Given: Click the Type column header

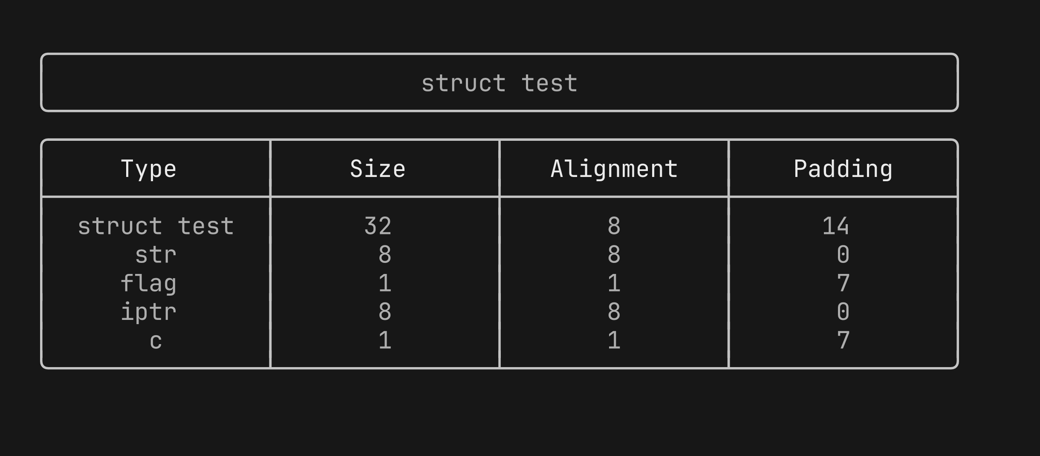Looking at the screenshot, I should 148,169.
